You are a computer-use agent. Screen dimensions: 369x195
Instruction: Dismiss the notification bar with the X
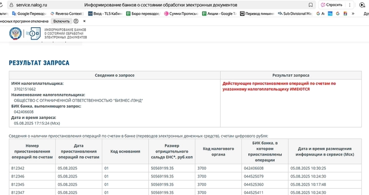[84, 21]
